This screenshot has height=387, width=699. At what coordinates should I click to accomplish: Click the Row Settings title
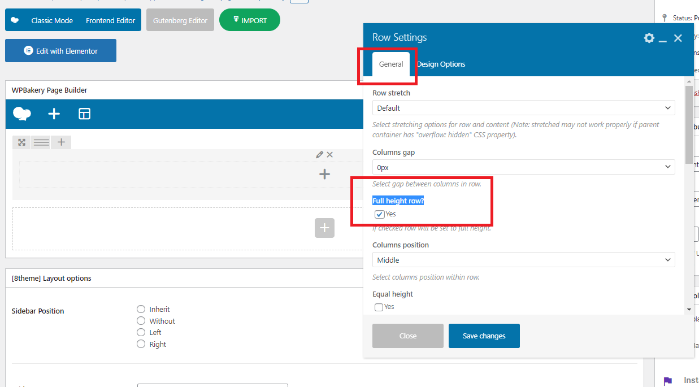pos(400,37)
